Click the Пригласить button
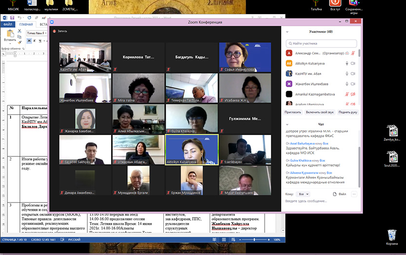The height and width of the screenshot is (255, 406). (292, 112)
